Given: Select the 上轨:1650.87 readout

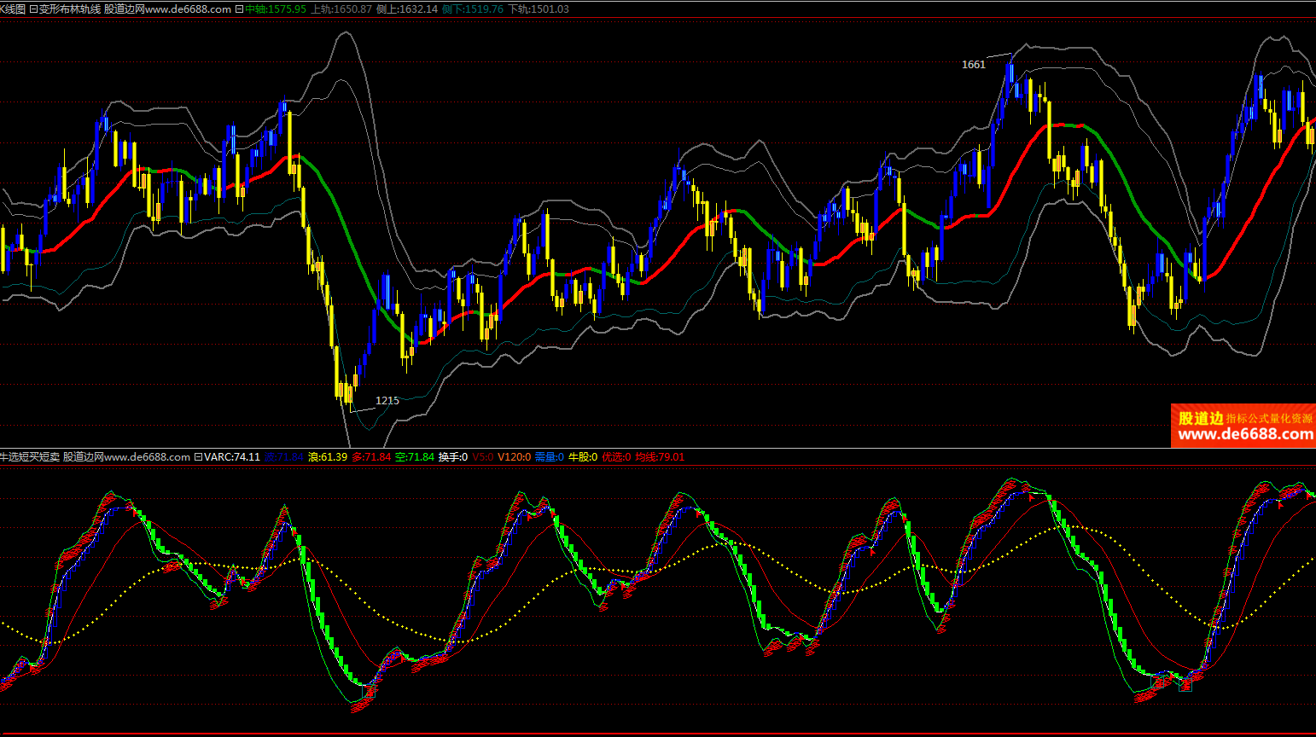Looking at the screenshot, I should click(341, 9).
